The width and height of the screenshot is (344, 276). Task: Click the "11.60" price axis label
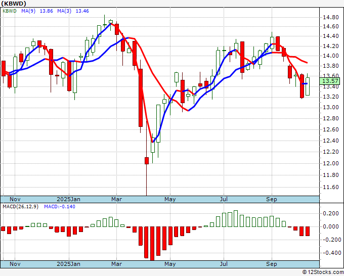point(331,187)
